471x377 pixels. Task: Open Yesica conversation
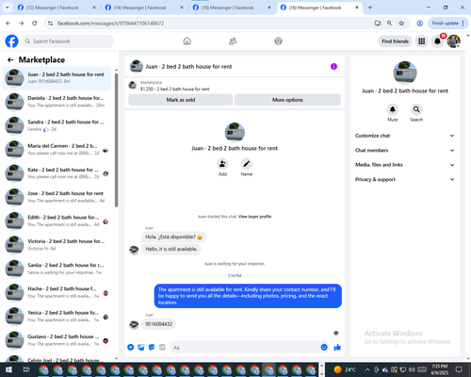57,317
